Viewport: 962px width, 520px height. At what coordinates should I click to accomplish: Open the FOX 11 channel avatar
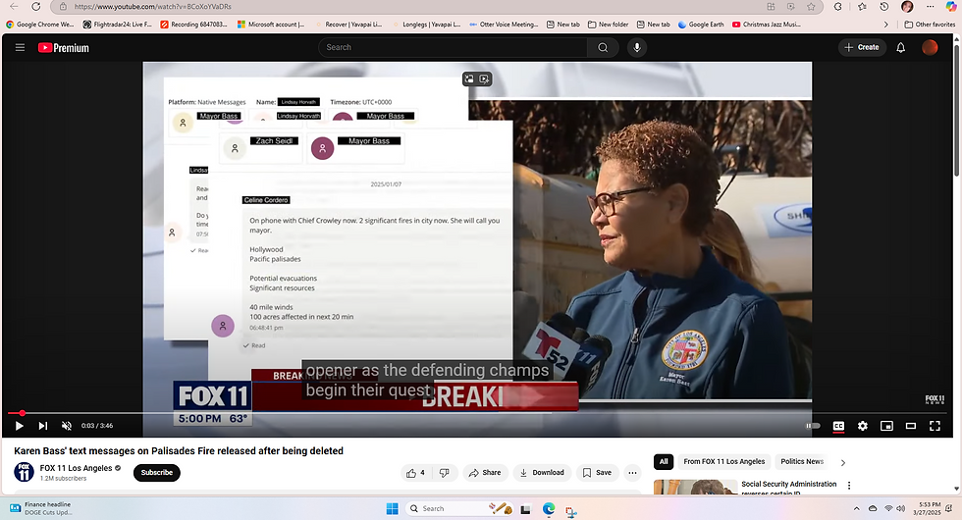[24, 472]
